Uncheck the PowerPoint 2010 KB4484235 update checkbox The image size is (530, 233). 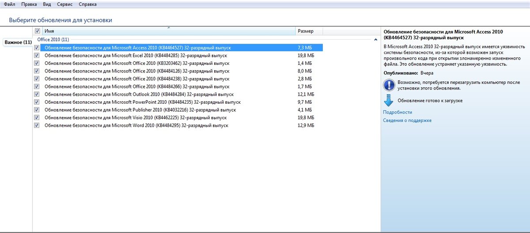[x=37, y=102]
